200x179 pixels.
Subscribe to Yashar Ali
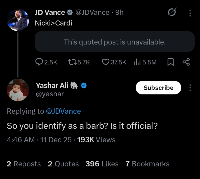[158, 88]
